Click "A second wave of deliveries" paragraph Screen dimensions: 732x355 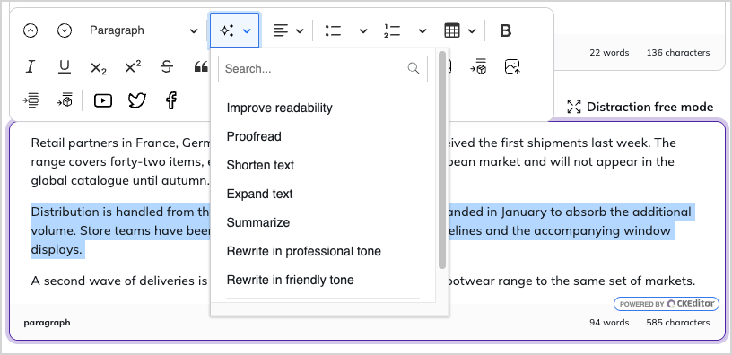118,281
